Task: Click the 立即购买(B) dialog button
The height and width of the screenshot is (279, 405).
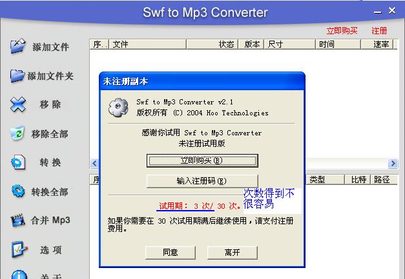Action: (202, 160)
